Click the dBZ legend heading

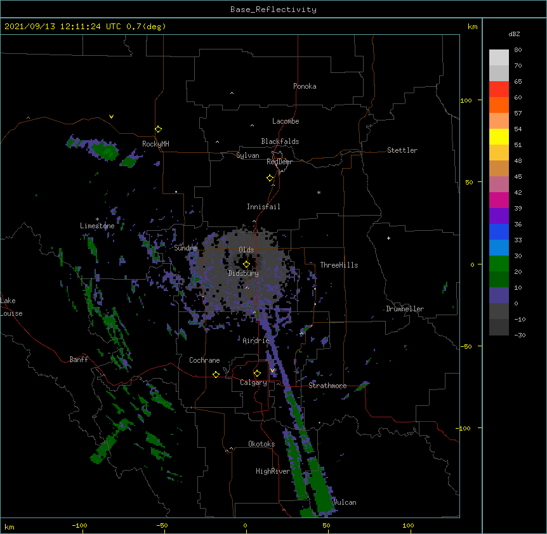pyautogui.click(x=514, y=34)
